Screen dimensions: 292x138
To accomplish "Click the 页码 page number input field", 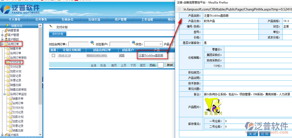I will 161,65.
